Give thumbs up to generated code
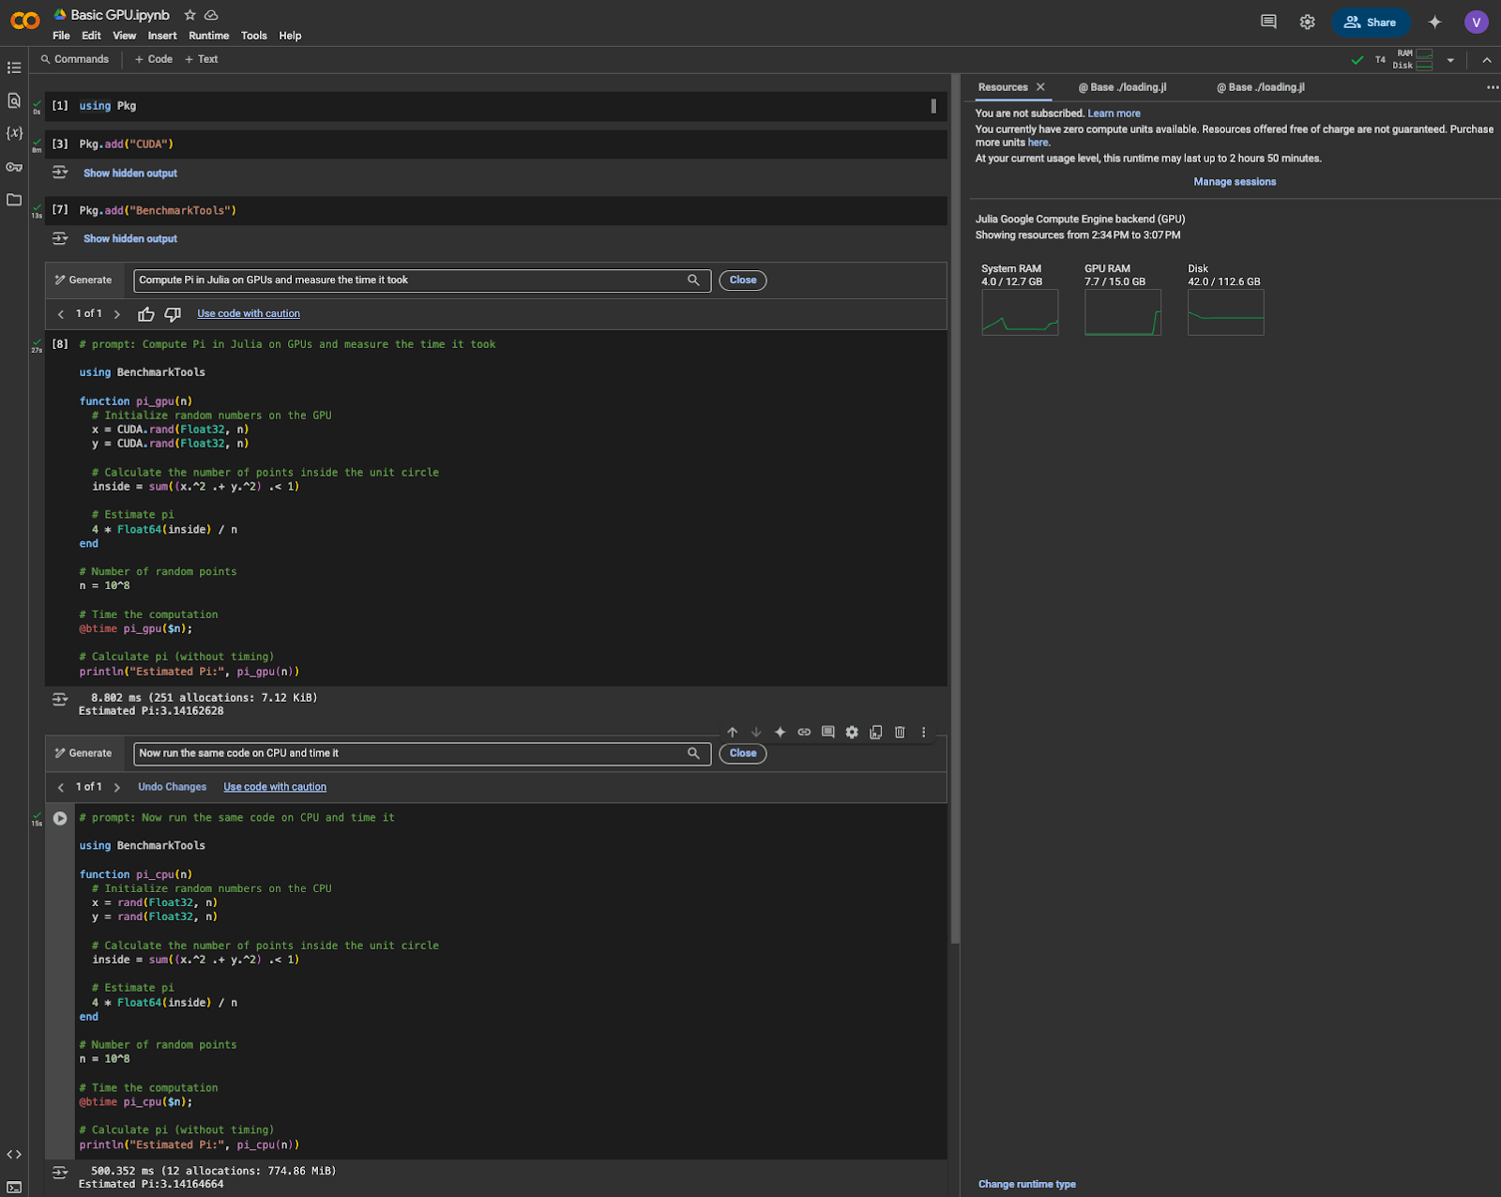Screen dimensions: 1501x1197 (x=146, y=314)
